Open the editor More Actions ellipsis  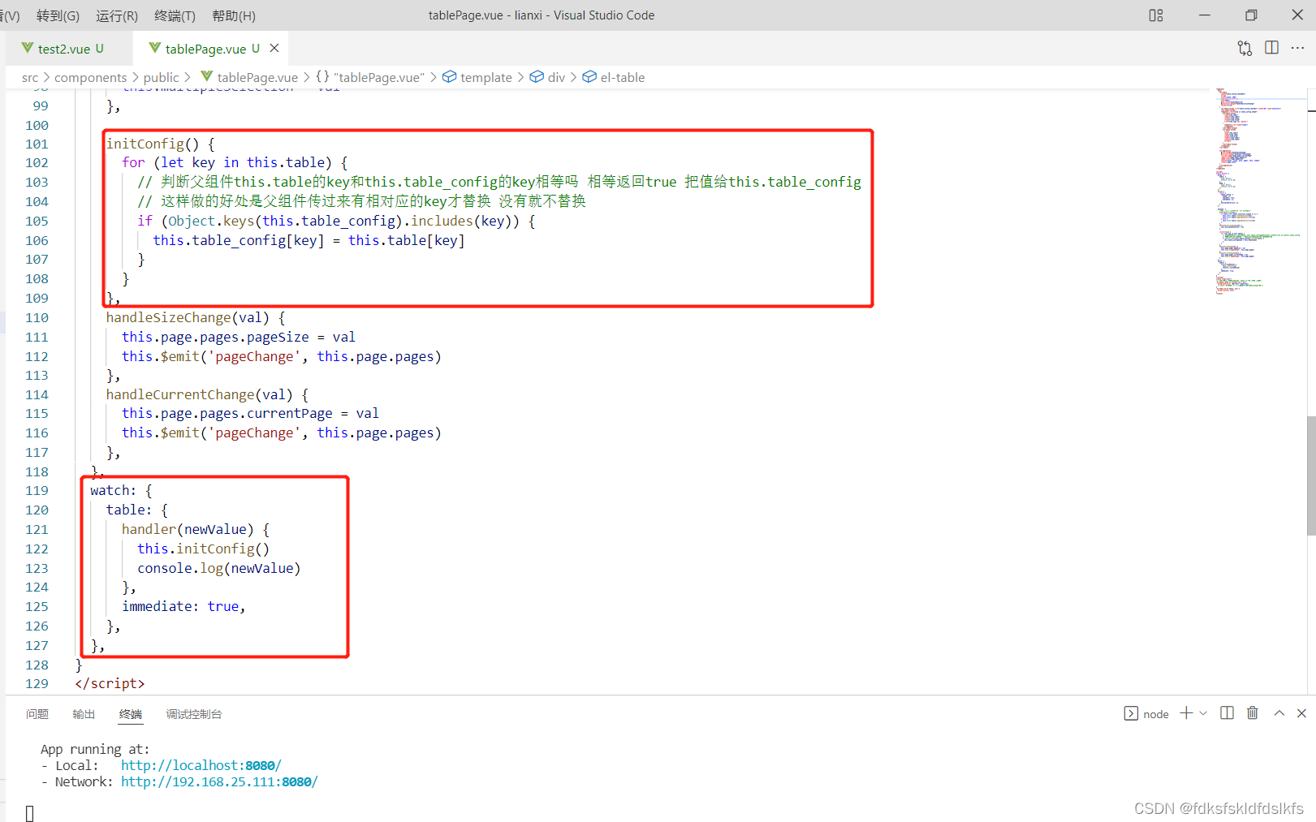pyautogui.click(x=1297, y=48)
